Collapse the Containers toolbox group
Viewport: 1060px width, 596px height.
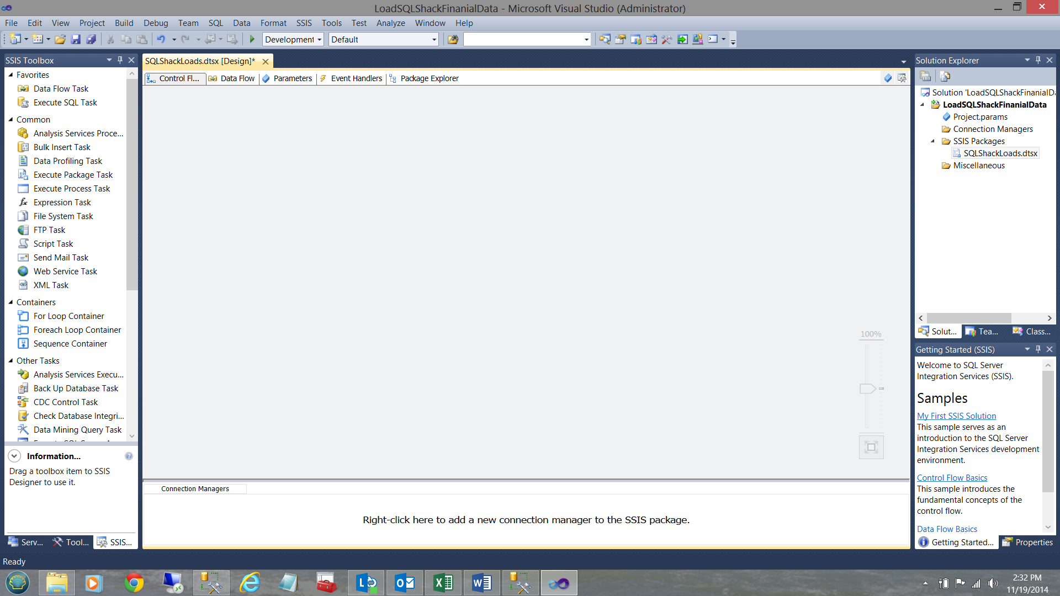(x=10, y=302)
